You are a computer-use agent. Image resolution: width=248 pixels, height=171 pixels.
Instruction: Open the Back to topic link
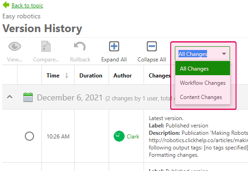(x=27, y=6)
